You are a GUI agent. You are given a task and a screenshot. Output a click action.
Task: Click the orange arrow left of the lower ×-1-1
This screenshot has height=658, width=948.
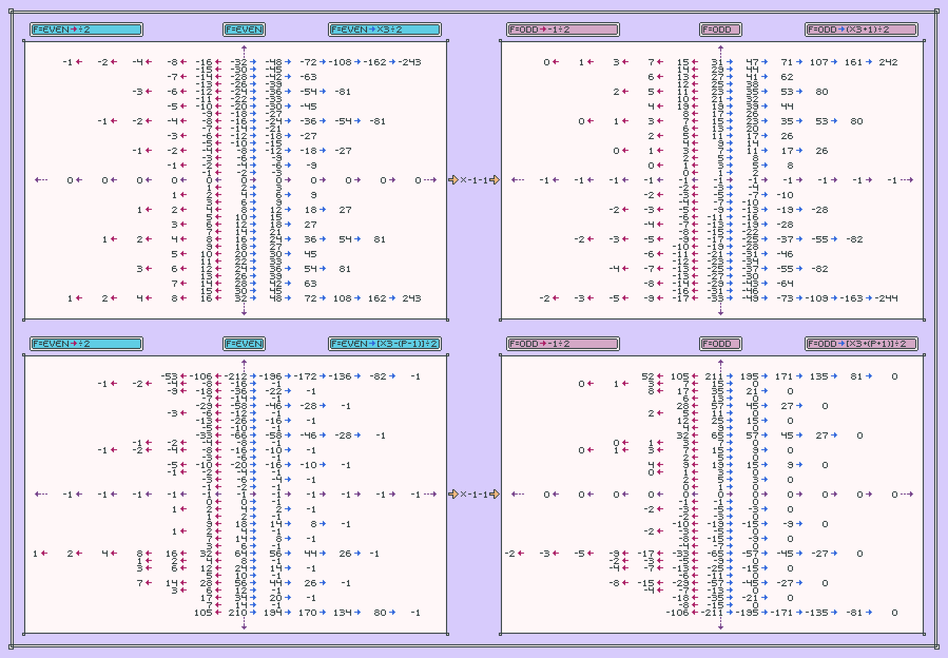(453, 494)
